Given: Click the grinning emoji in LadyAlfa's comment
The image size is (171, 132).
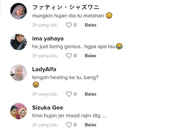Looking at the screenshot, I should 36,85.
